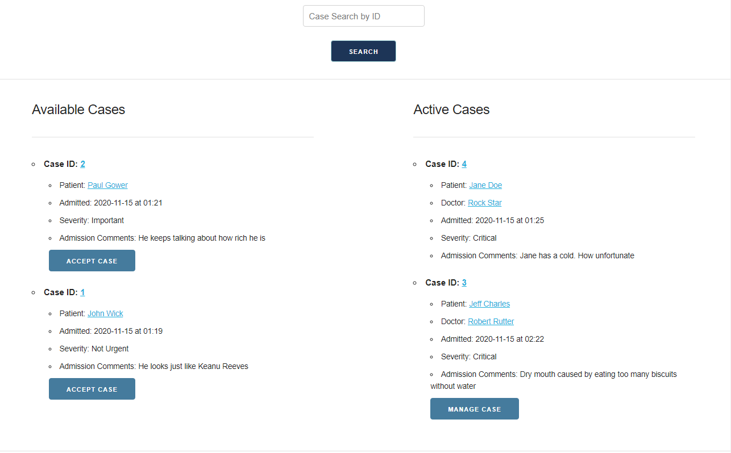This screenshot has height=453, width=731.
Task: Click Jane Doe's cold admission comment
Action: (576, 255)
